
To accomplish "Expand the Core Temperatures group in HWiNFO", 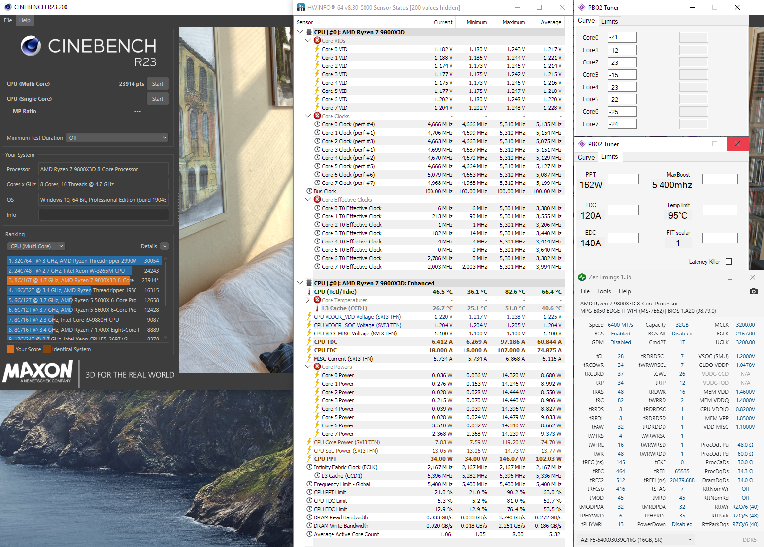I will pyautogui.click(x=308, y=300).
